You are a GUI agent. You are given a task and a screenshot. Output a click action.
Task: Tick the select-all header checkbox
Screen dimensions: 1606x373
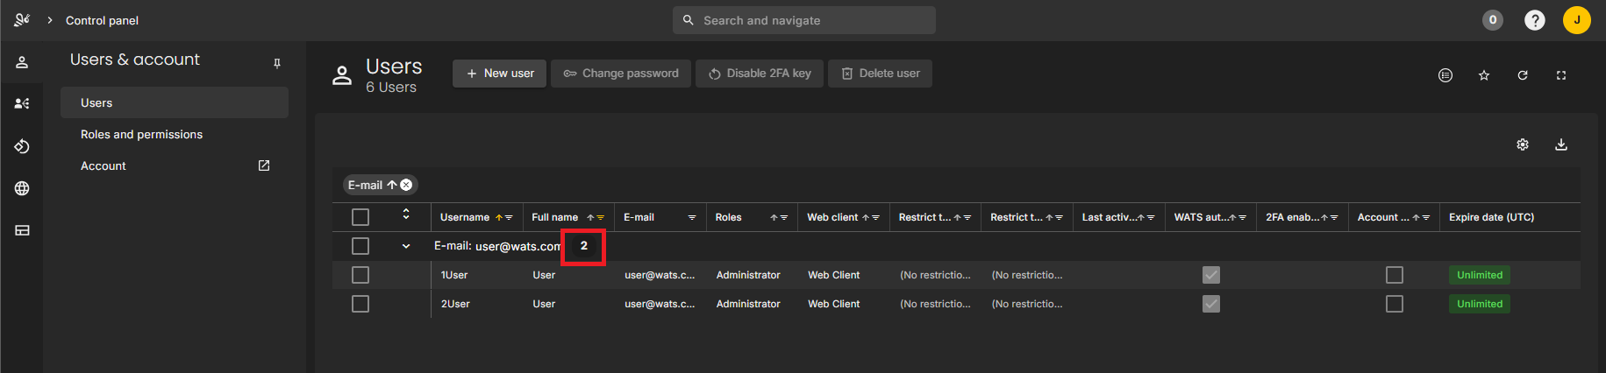[360, 217]
